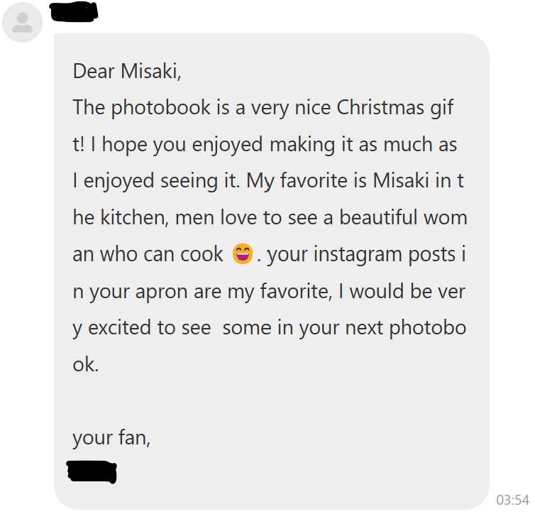Click the grinning emoji in the message
The image size is (535, 514).
[243, 253]
